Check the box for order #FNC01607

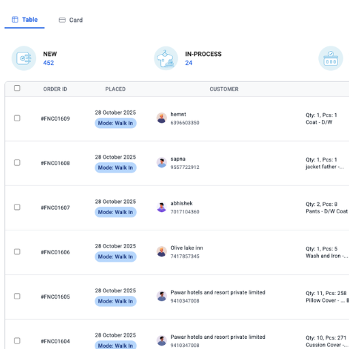(x=17, y=207)
